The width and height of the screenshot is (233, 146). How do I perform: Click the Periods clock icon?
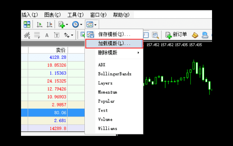(x=75, y=24)
